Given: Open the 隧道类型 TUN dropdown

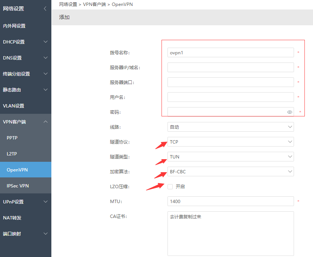Looking at the screenshot, I should coord(230,157).
